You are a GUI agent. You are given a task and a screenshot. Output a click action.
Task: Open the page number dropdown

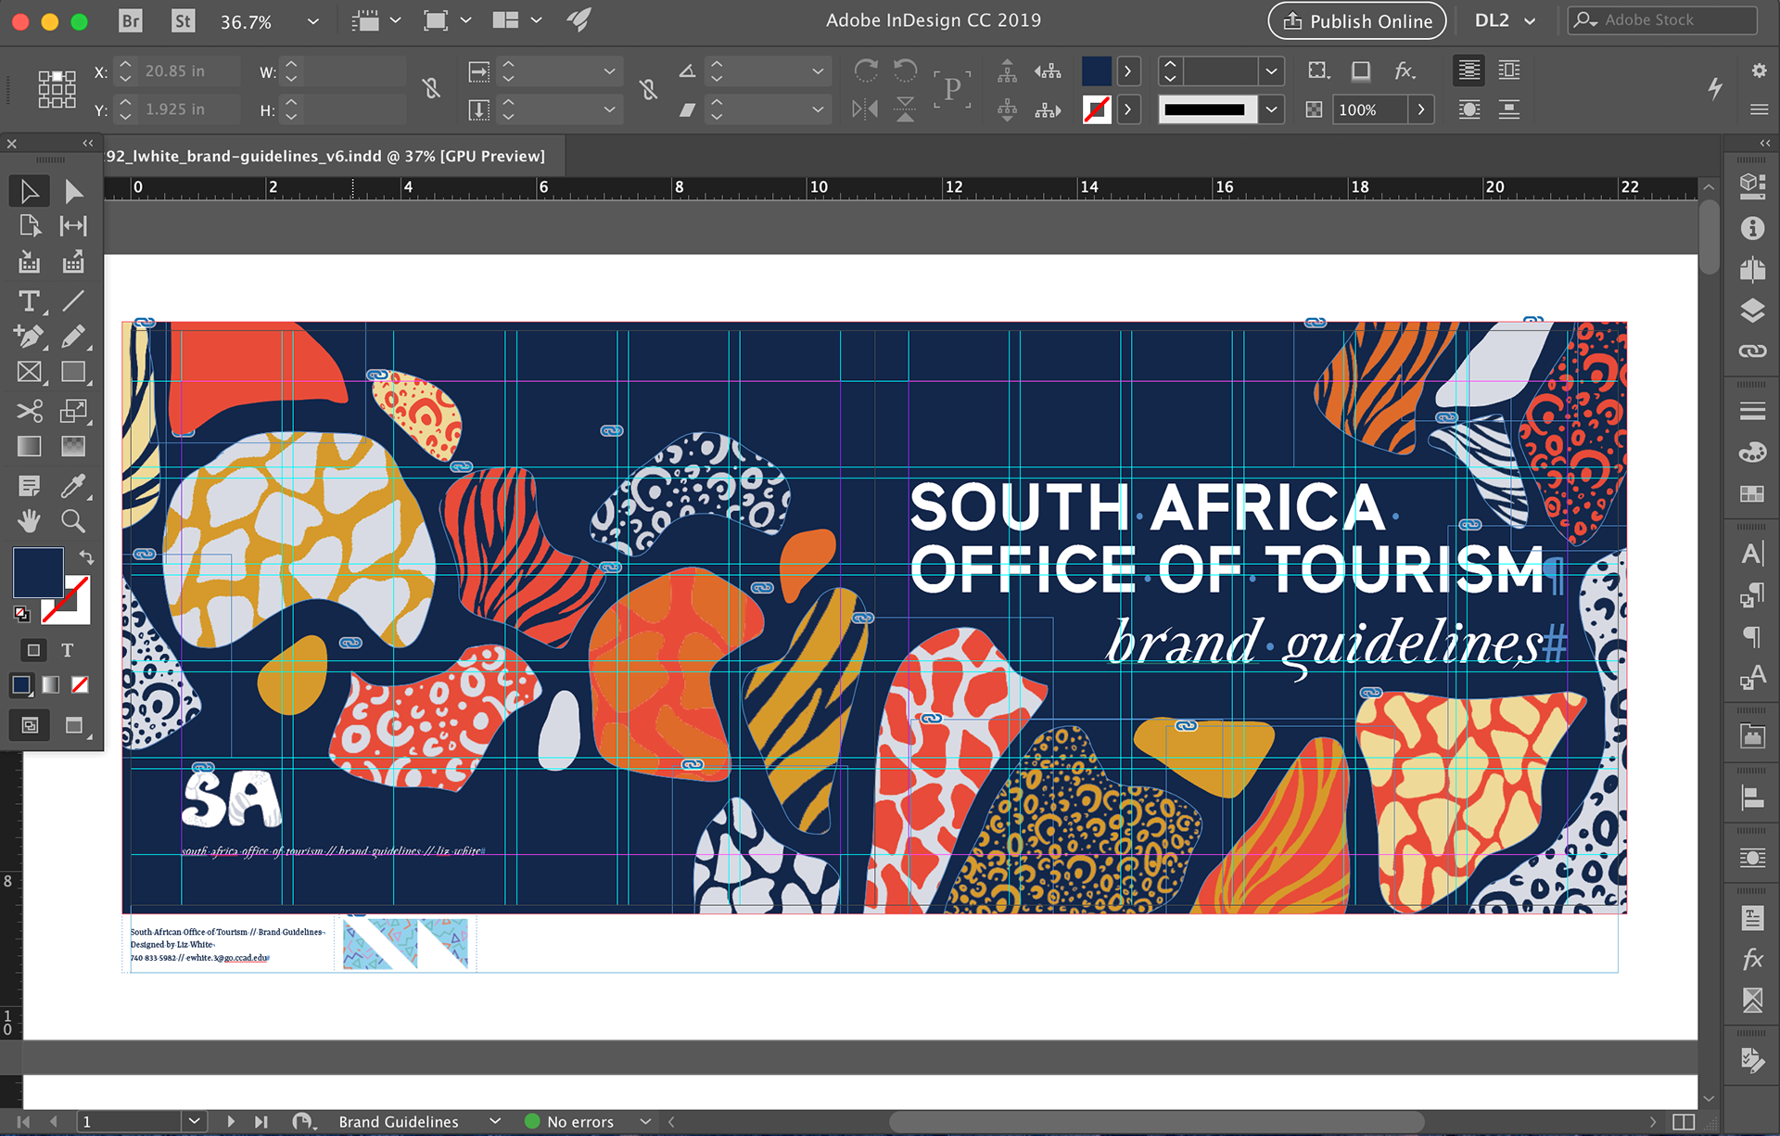click(194, 1121)
